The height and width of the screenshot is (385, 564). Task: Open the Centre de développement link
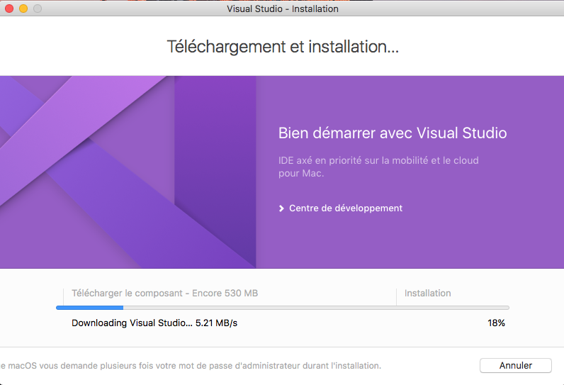[345, 208]
